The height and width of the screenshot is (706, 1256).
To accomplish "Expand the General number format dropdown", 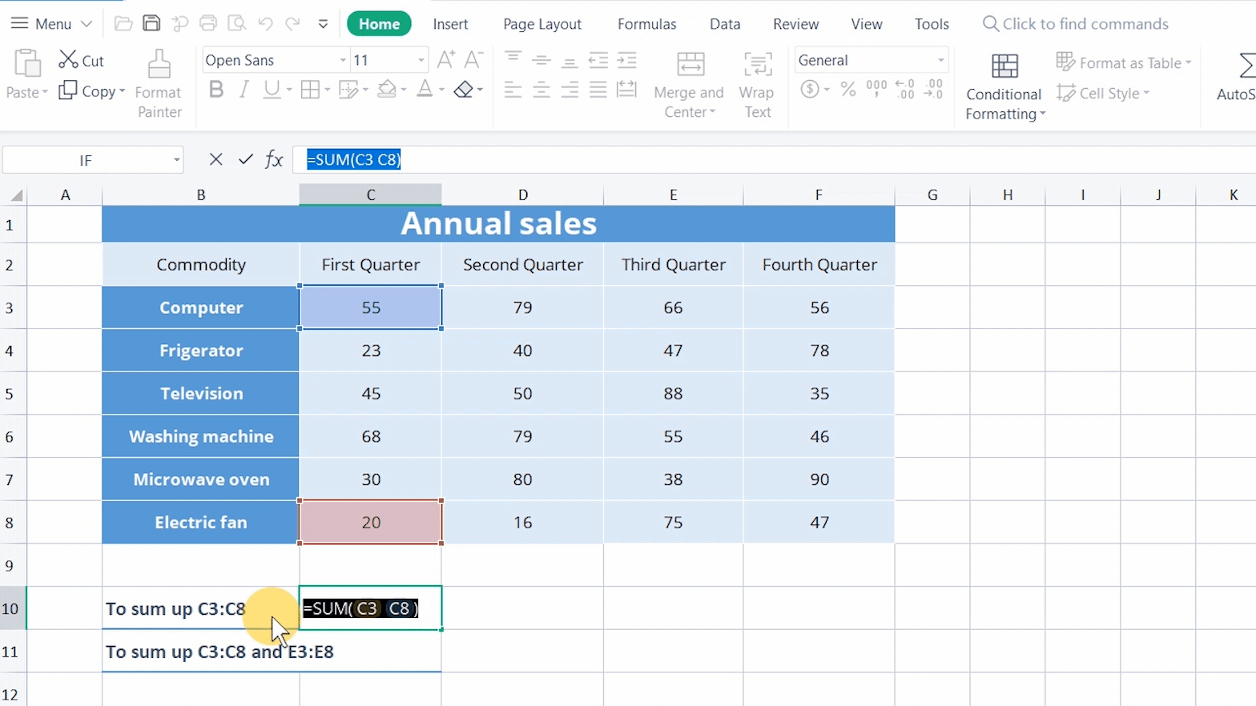I will tap(940, 60).
